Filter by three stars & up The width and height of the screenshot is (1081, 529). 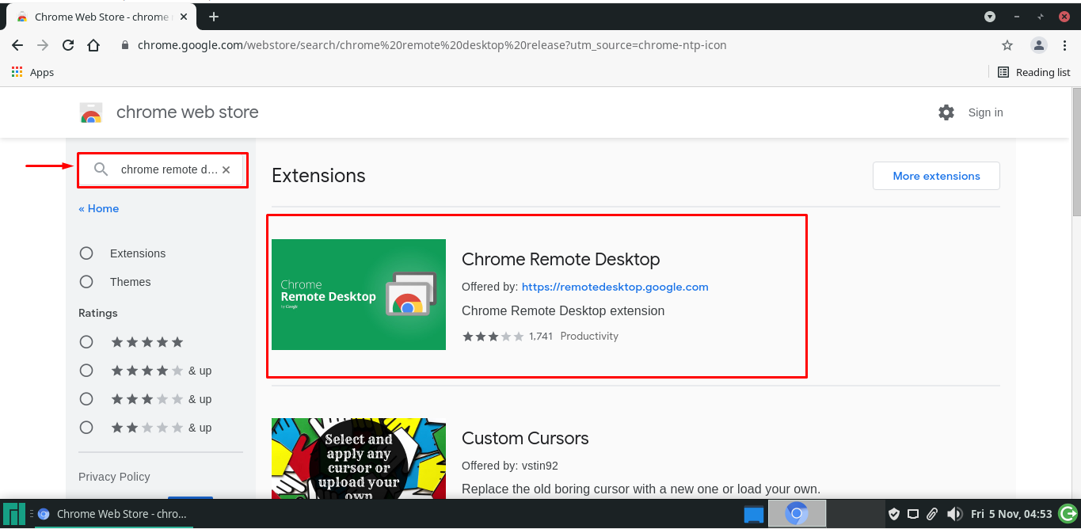click(86, 399)
